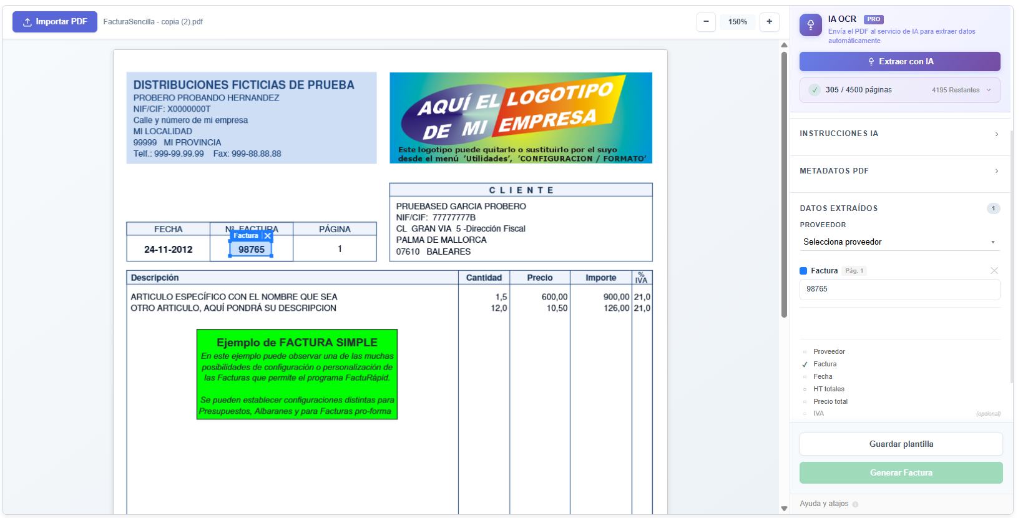Click the Extraer con IA button
Viewport: 1028px width, 518px height.
pyautogui.click(x=899, y=62)
